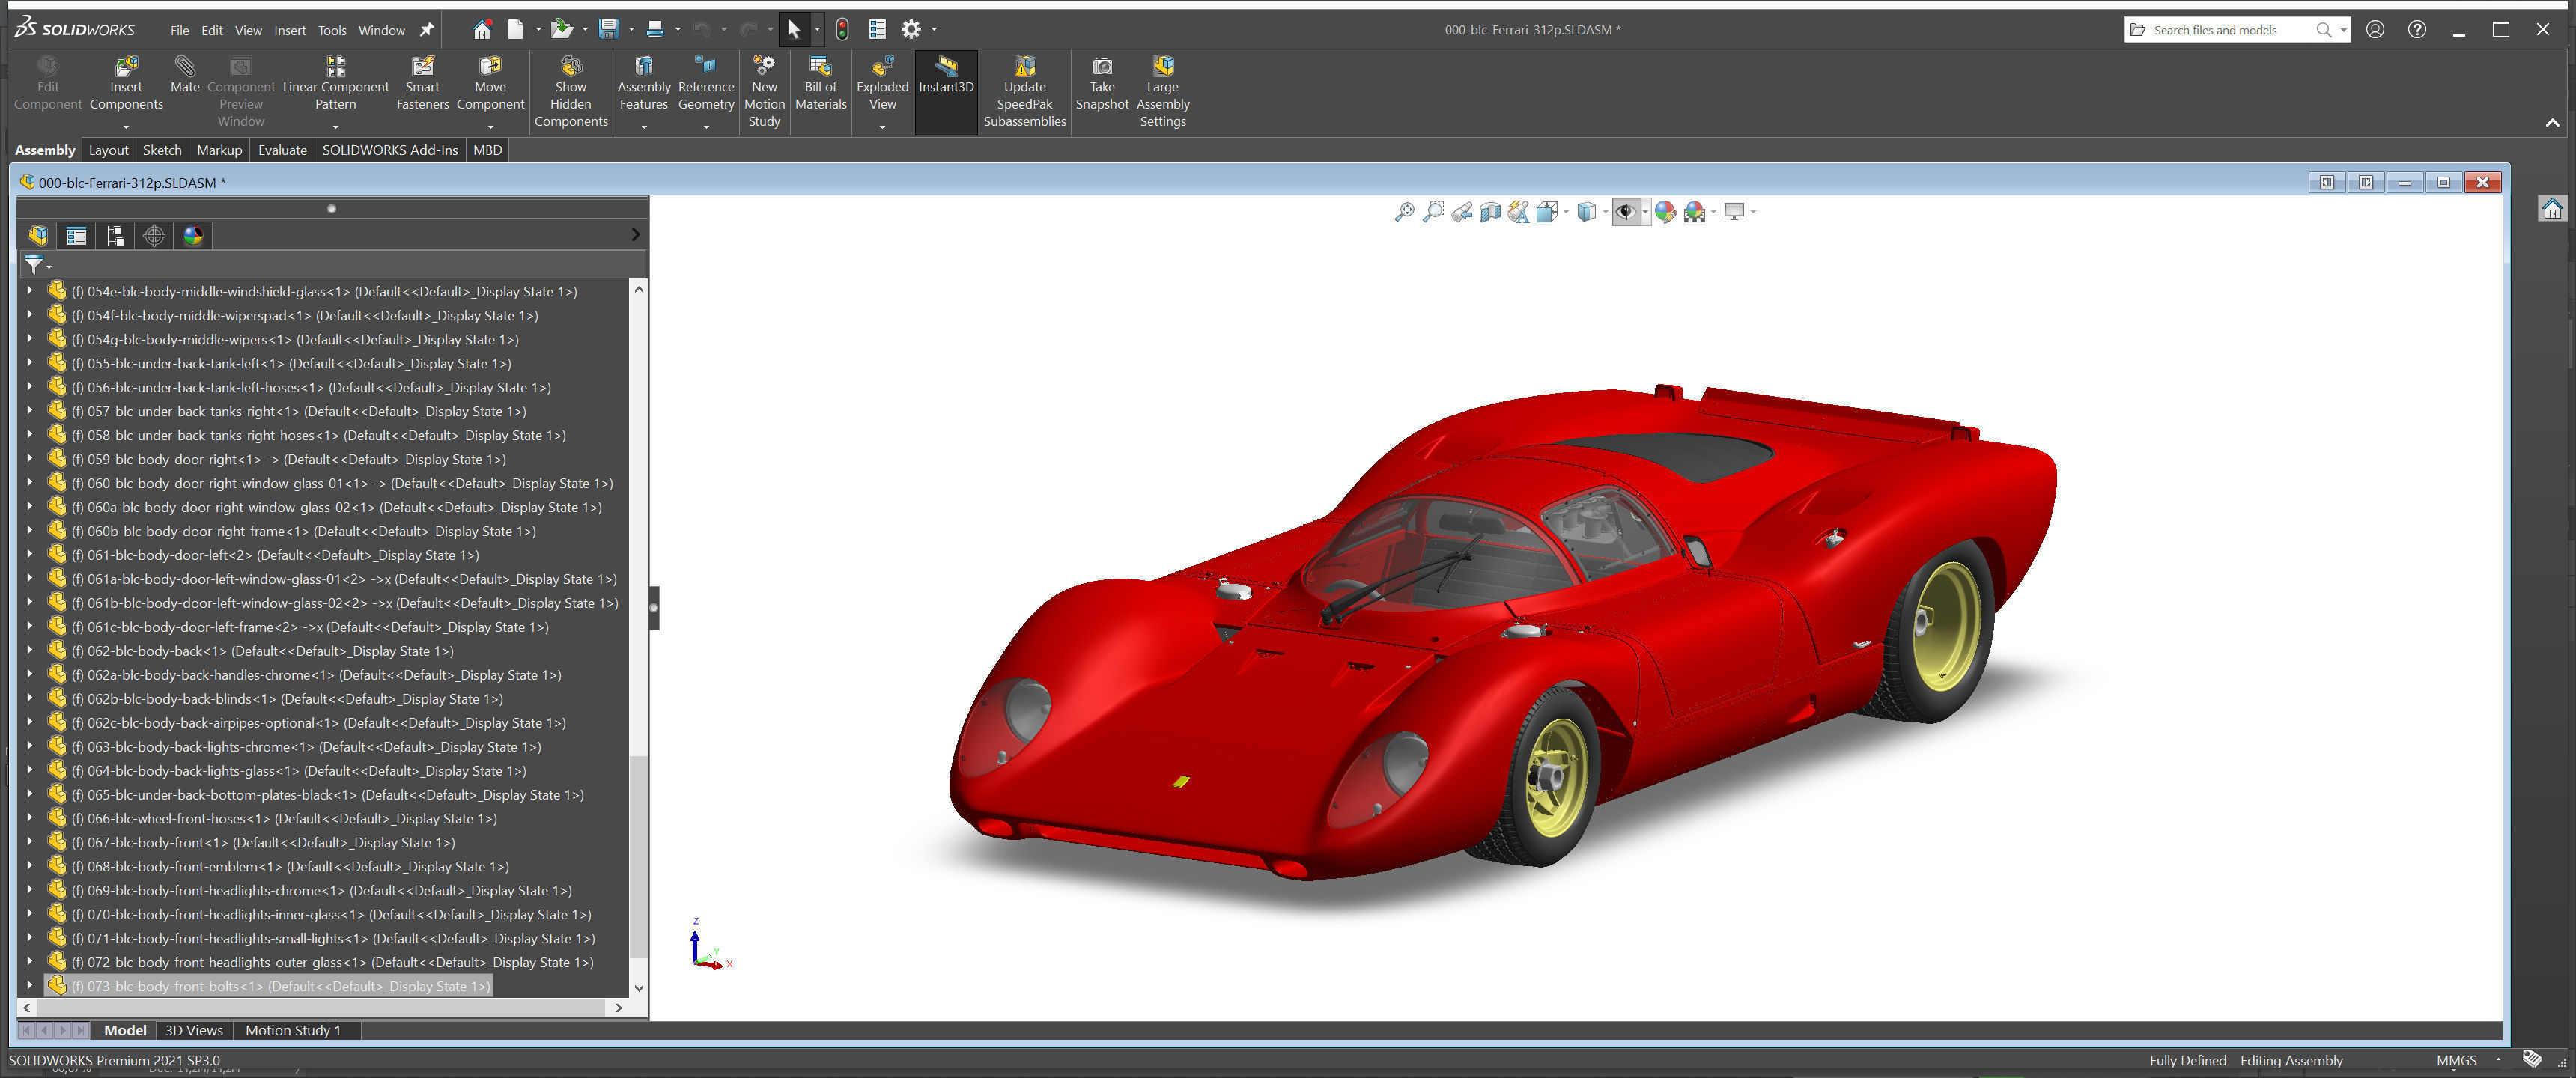Toggle Hide/Show Items eye button

click(x=1625, y=212)
